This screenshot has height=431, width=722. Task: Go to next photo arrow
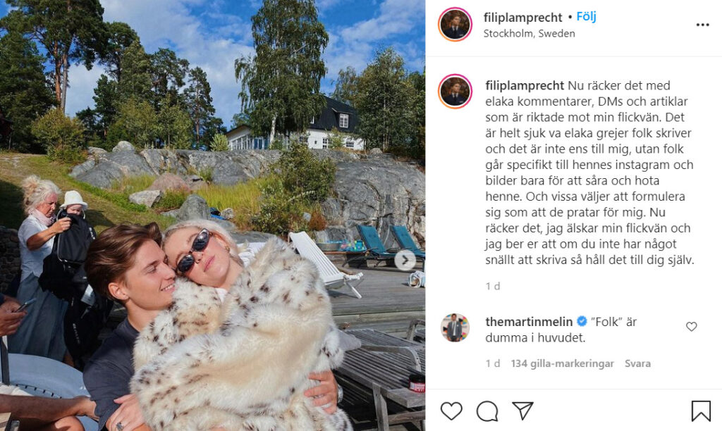coord(405,261)
